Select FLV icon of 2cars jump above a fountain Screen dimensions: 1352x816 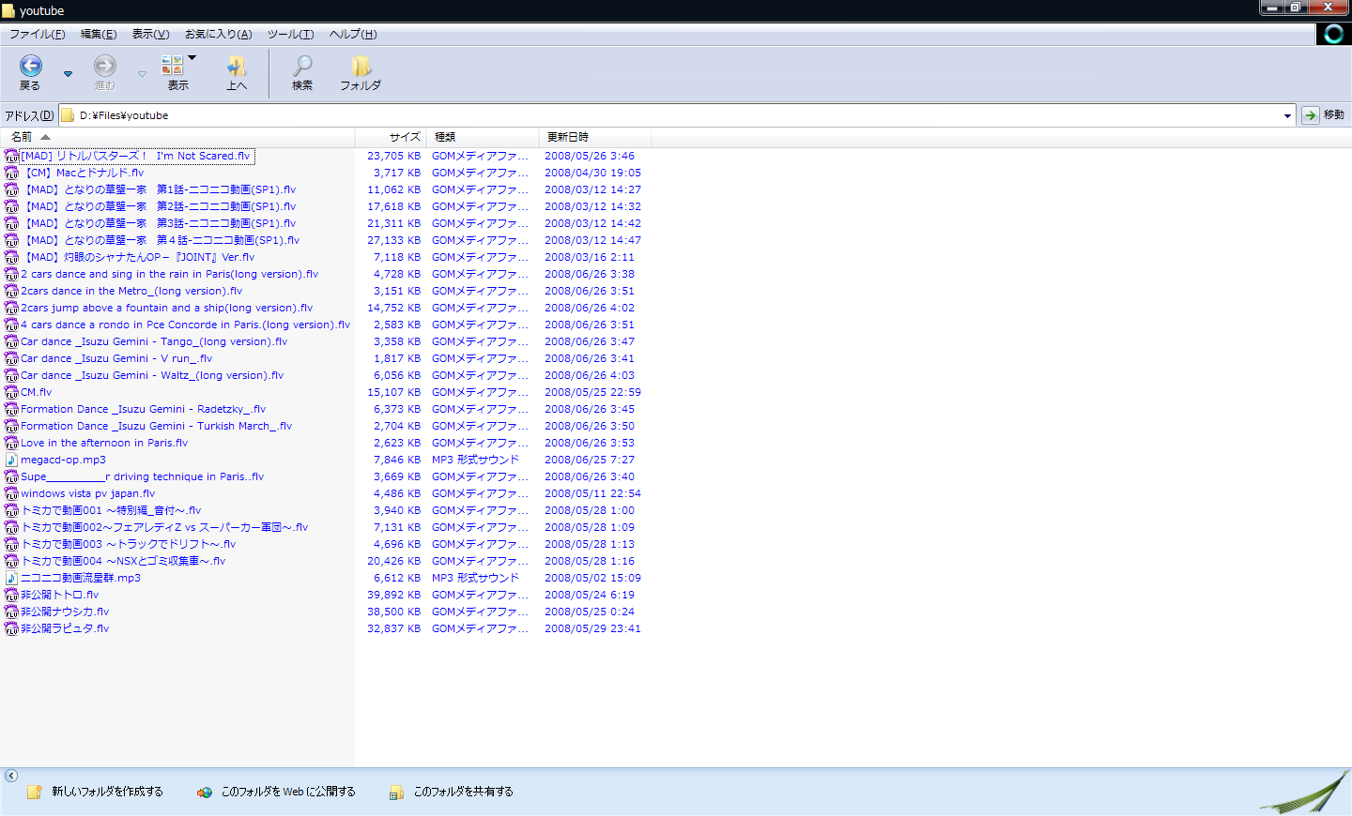tap(11, 308)
